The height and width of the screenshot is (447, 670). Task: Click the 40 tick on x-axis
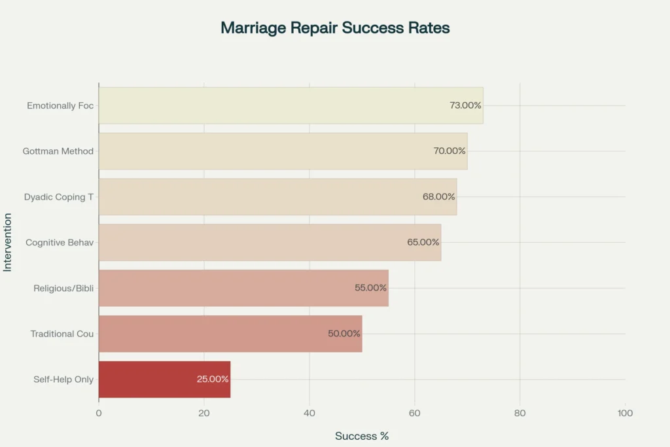[309, 414]
